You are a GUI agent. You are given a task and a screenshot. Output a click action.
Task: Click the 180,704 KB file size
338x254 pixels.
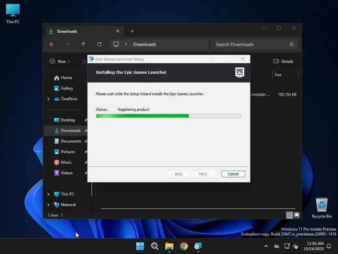[287, 94]
